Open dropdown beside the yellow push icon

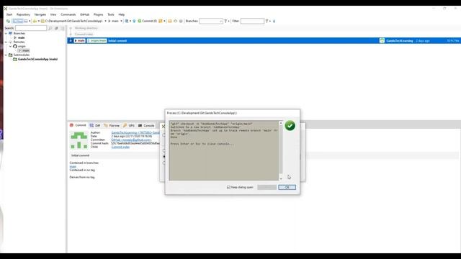pos(164,21)
